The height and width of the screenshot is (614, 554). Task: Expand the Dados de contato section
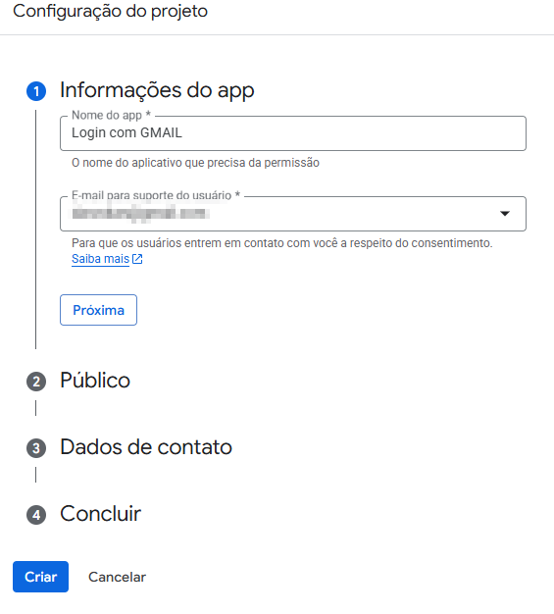pyautogui.click(x=146, y=447)
